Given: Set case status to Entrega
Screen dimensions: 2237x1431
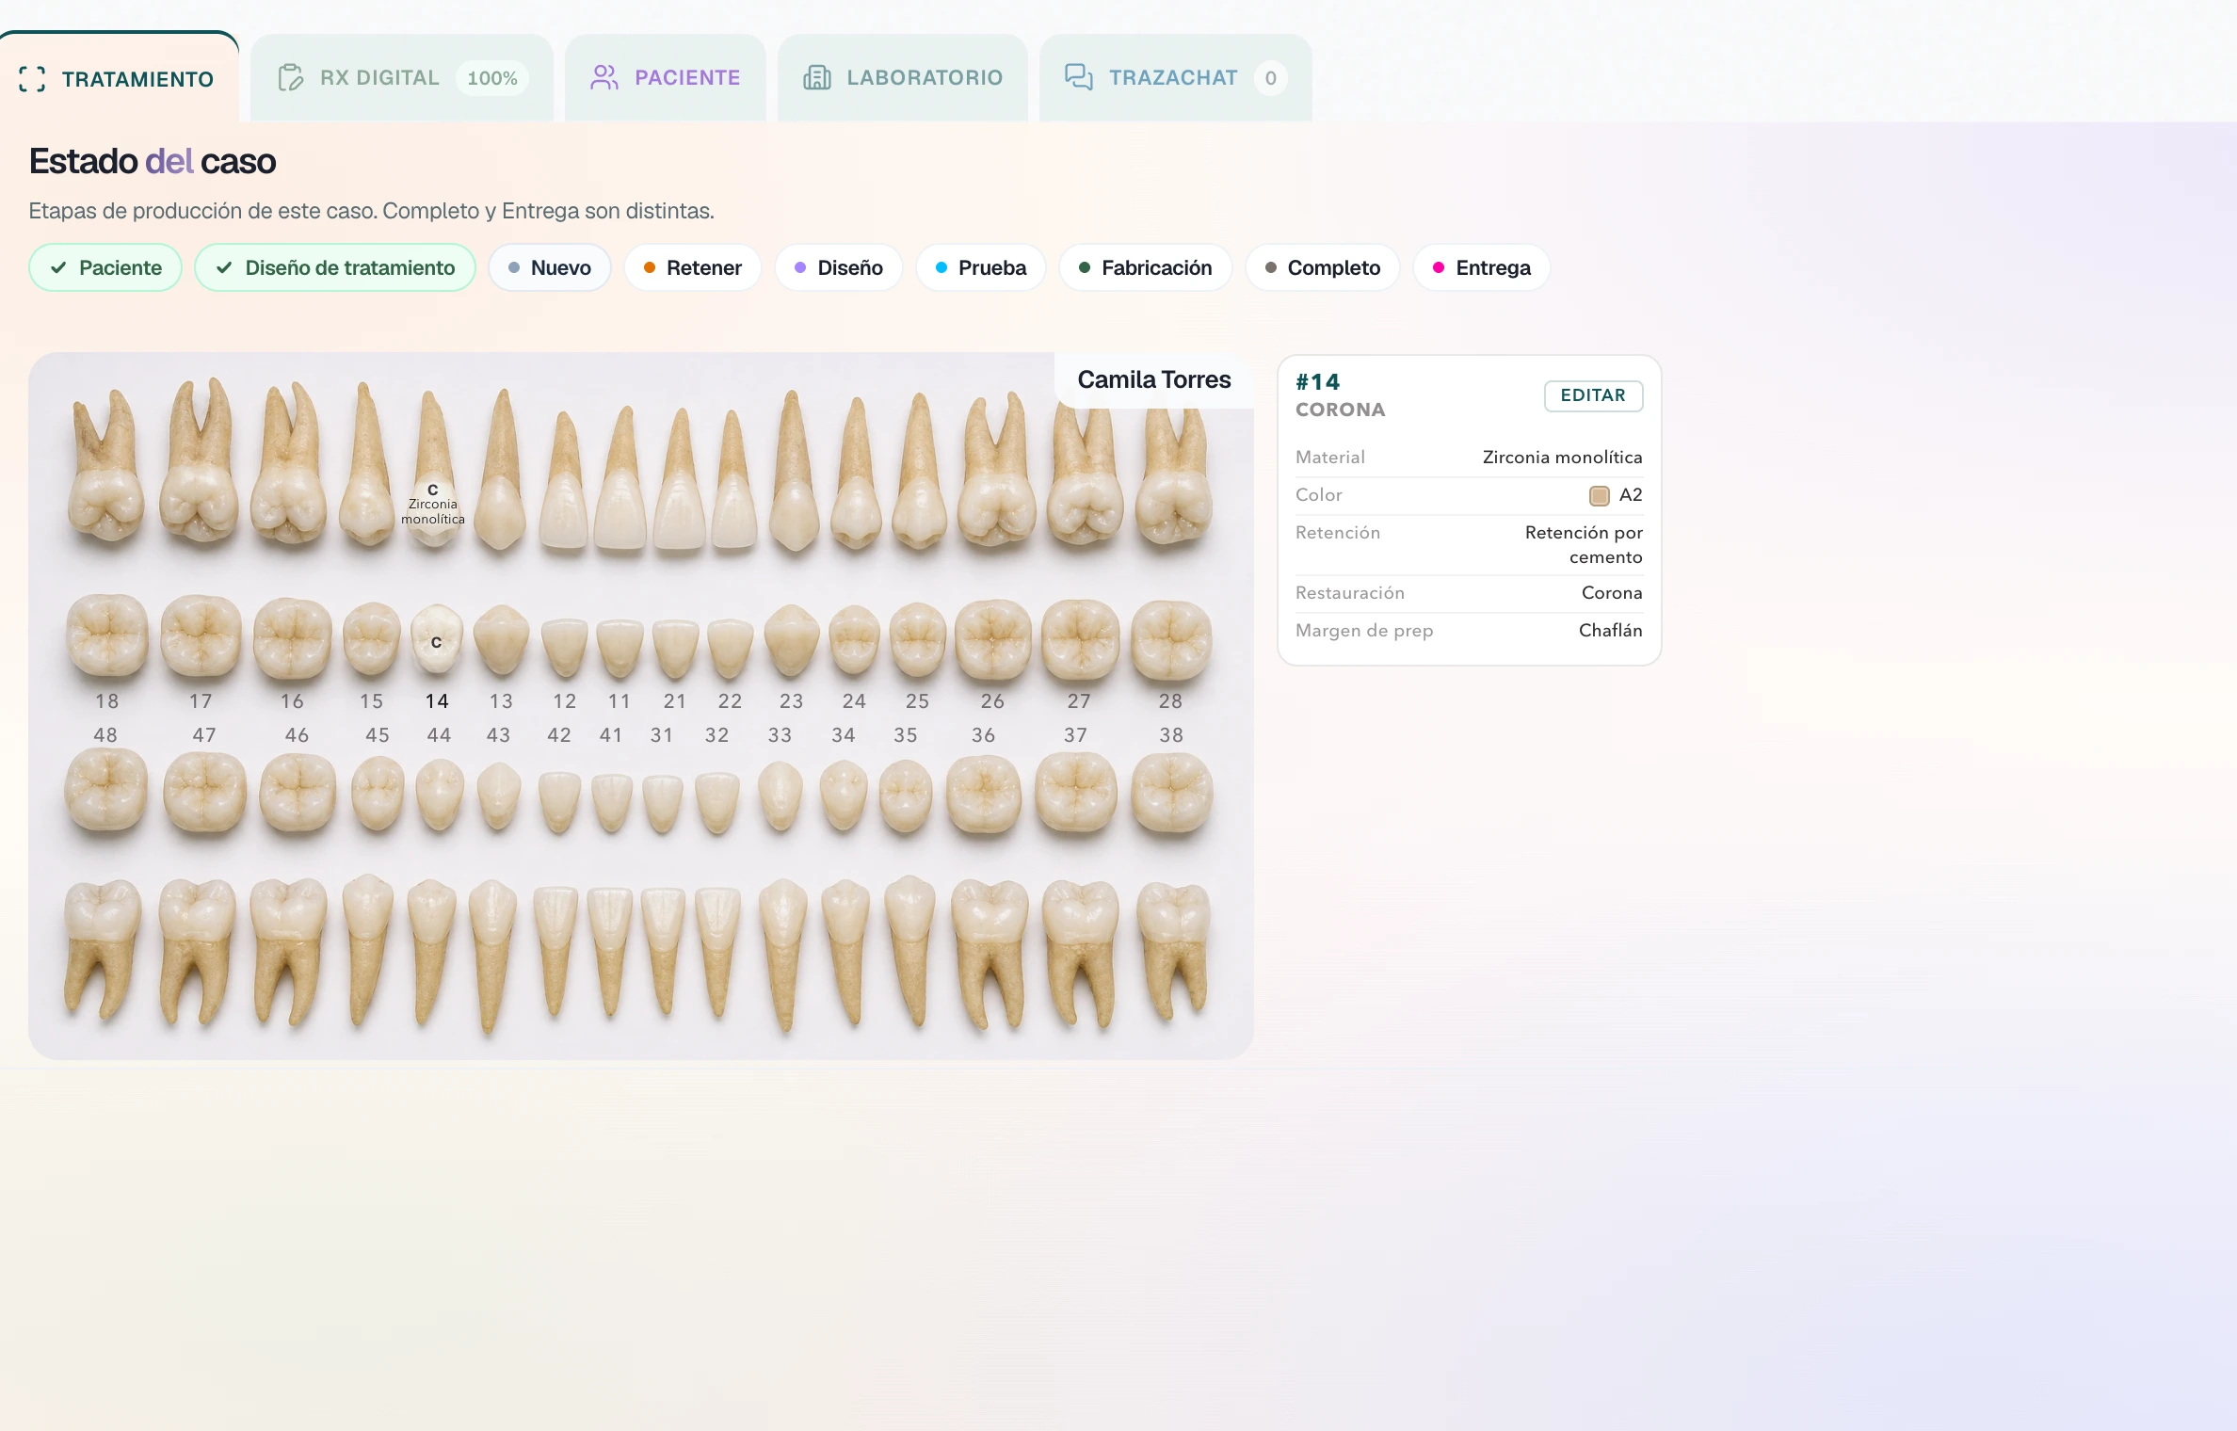Looking at the screenshot, I should [1482, 267].
